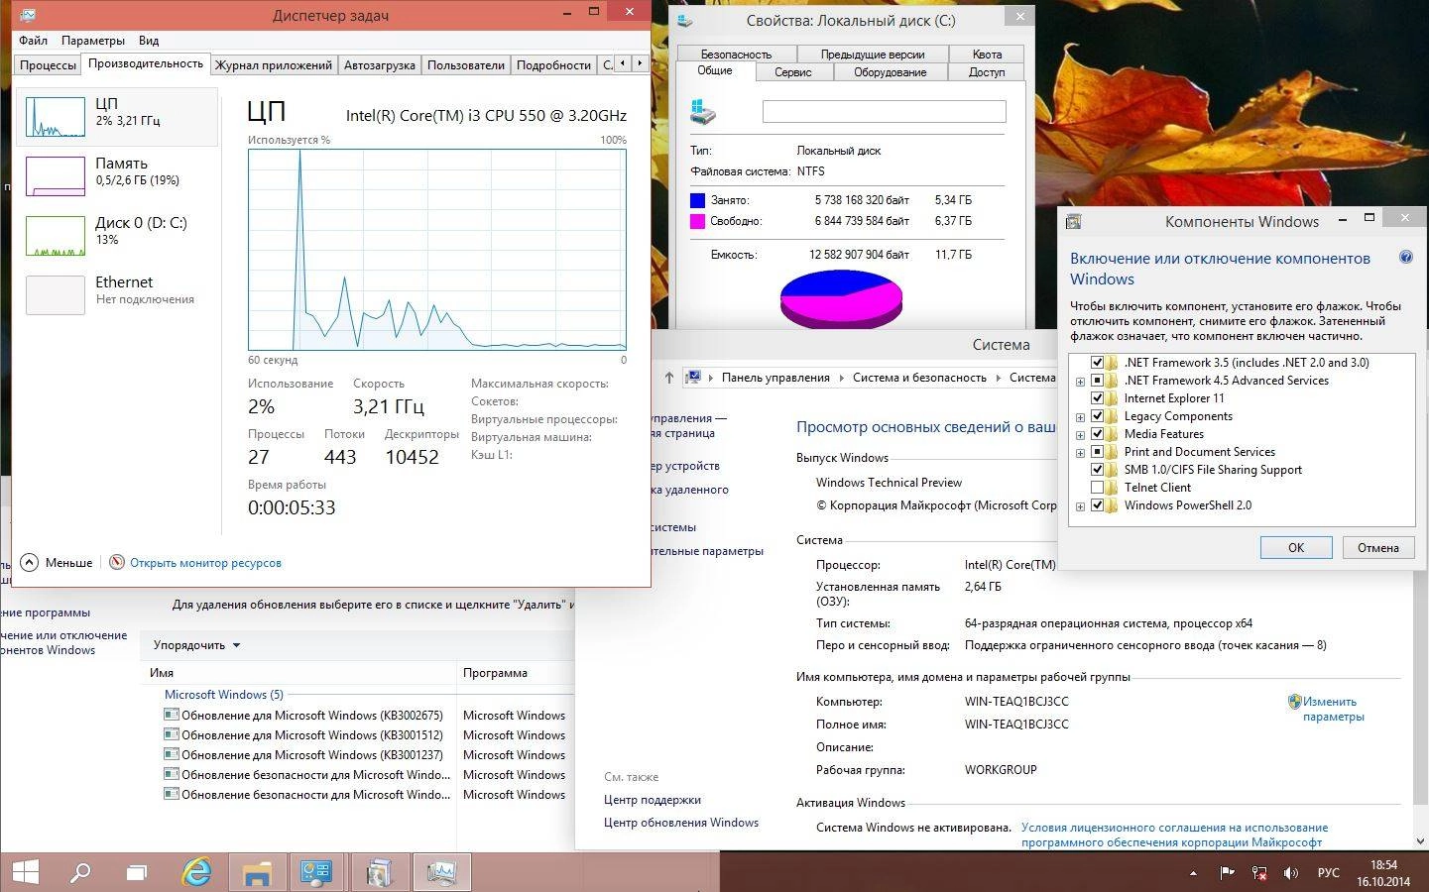Image resolution: width=1429 pixels, height=892 pixels.
Task: Click the magenta Свободно color swatch
Action: (x=698, y=221)
